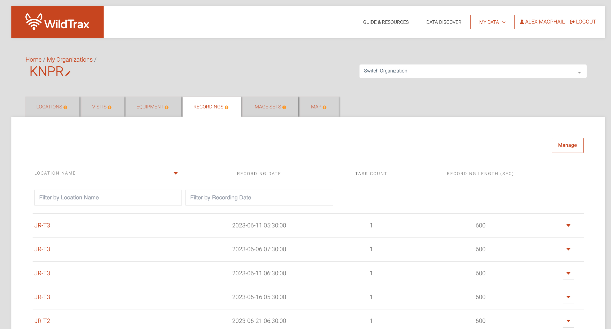611x329 pixels.
Task: Go to My Organizations breadcrumb link
Action: (x=70, y=60)
